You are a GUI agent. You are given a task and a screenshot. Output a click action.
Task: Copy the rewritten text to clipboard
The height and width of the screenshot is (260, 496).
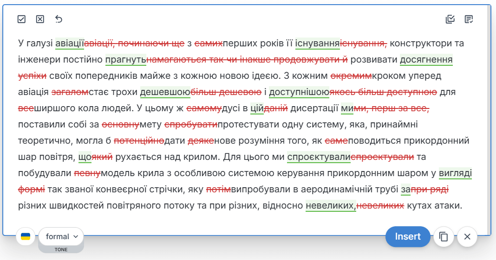click(444, 237)
